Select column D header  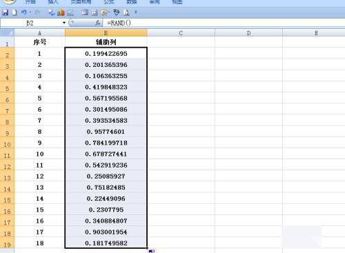pos(248,33)
